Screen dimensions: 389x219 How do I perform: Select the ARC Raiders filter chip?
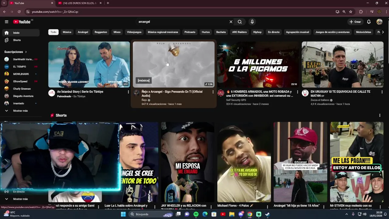pyautogui.click(x=239, y=32)
